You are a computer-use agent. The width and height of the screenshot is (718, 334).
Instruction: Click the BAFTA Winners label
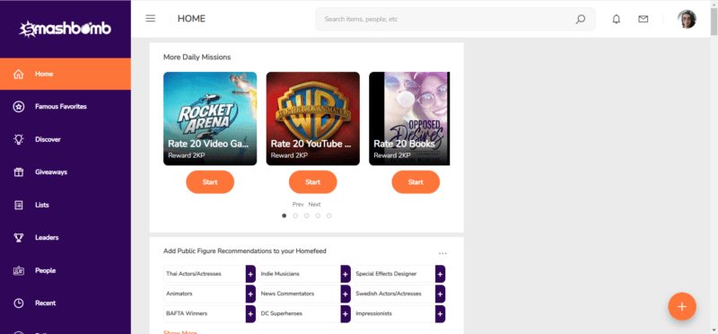(187, 314)
